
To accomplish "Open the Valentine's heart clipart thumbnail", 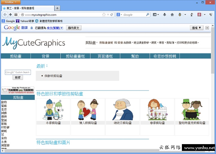I will click(88, 109).
